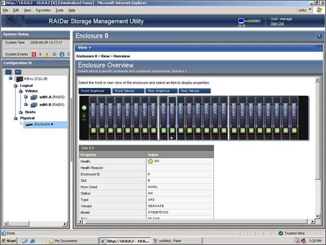Expand the vd01-A tree node
This screenshot has height=245, width=326.
26,97
